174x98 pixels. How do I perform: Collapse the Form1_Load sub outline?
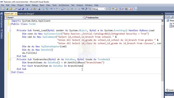click(x=10, y=30)
